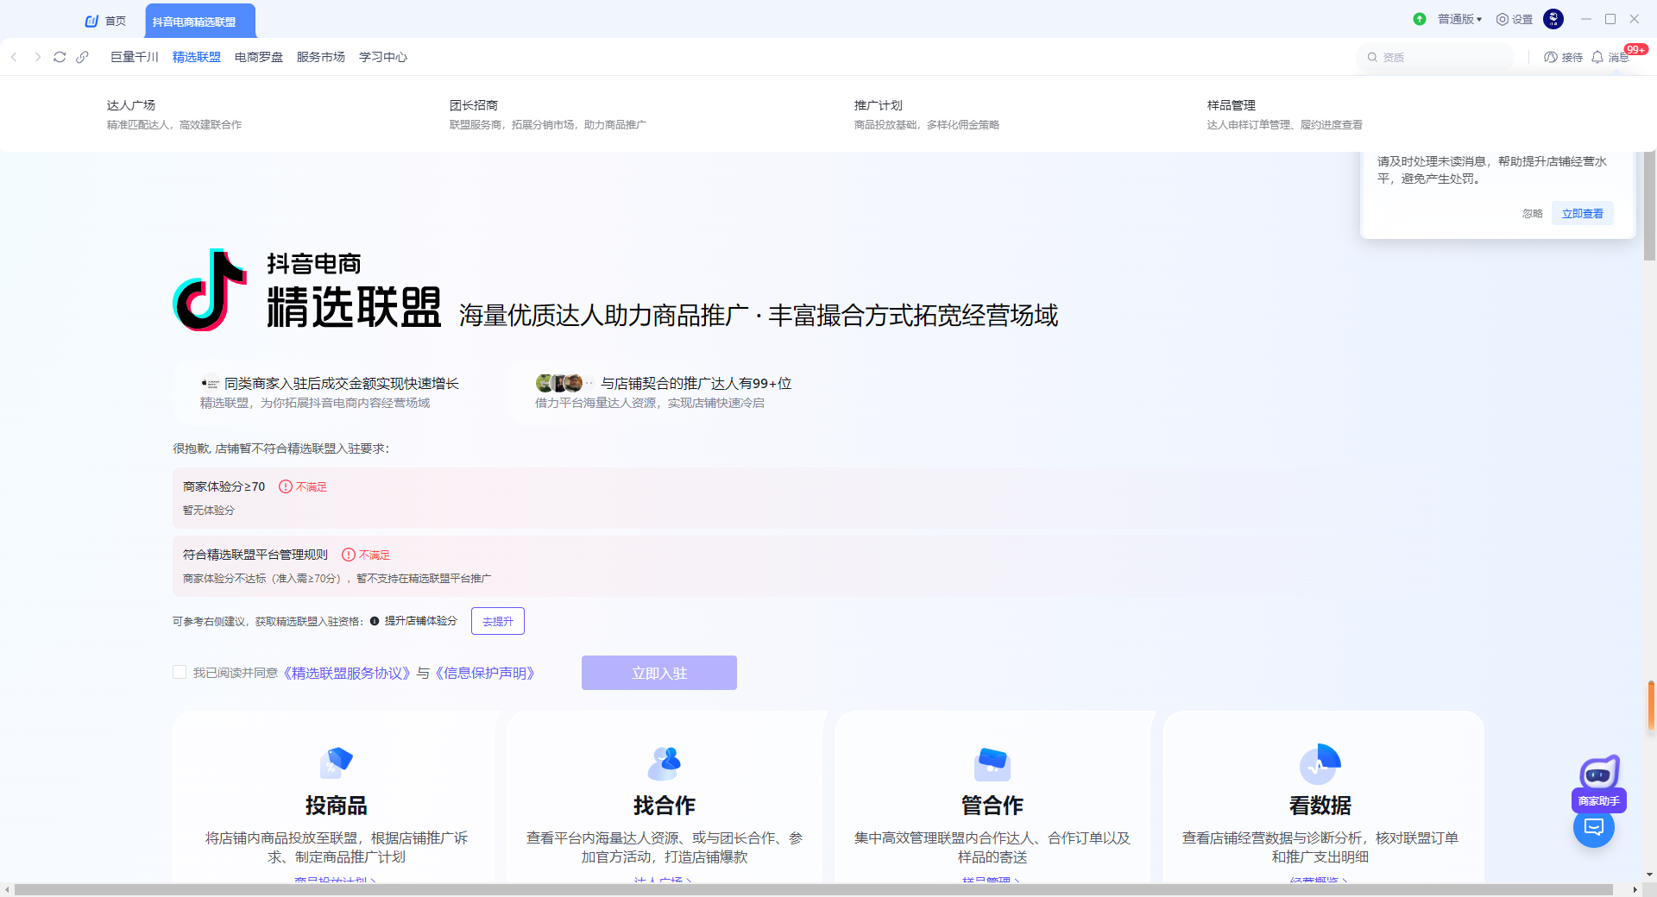Click the vertical scrollbar
Image resolution: width=1657 pixels, height=897 pixels.
tap(1649, 207)
